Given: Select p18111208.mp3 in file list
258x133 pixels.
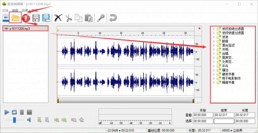Looking at the screenshot, I should click(x=26, y=29).
